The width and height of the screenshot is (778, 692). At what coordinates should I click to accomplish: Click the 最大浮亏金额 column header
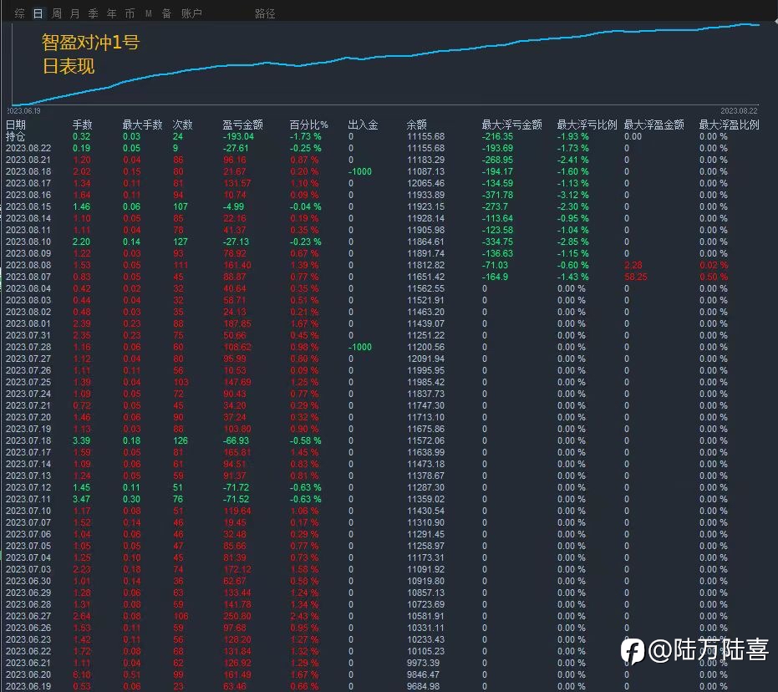(x=511, y=125)
